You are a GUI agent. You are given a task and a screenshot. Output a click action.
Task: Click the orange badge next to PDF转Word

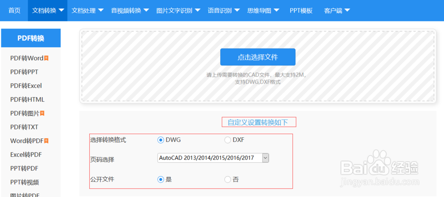pos(47,58)
